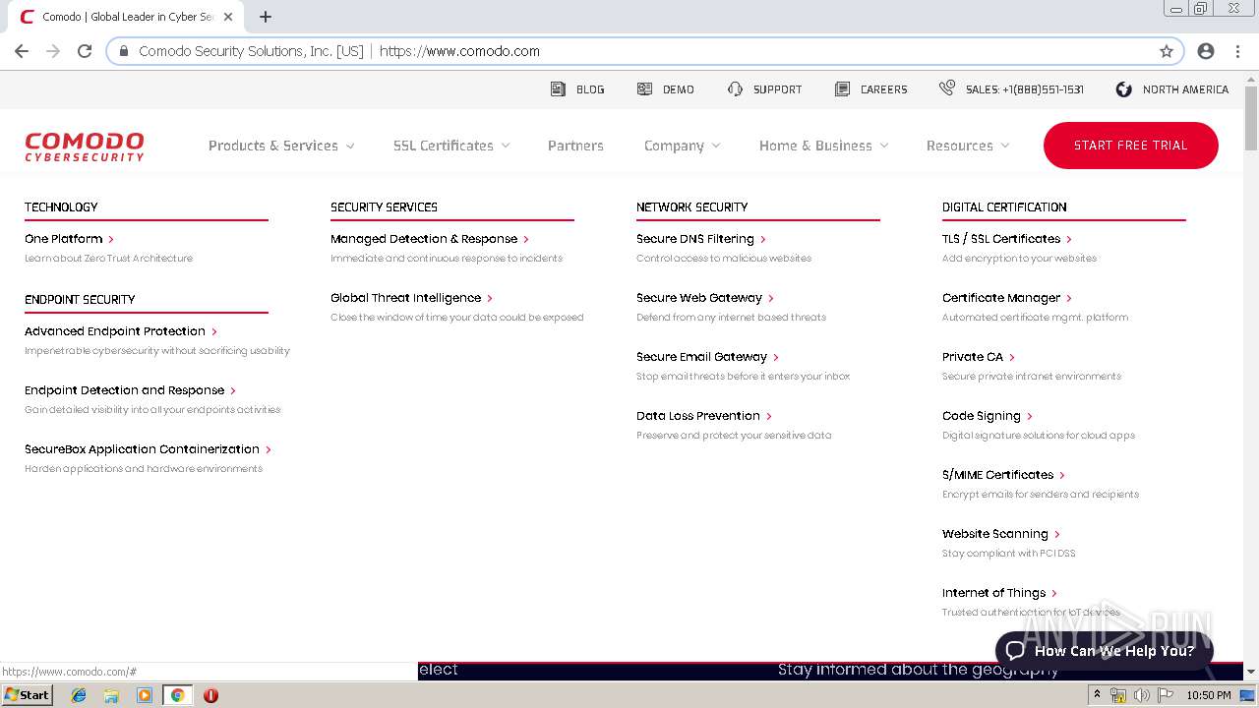Open the media player taskbar icon
The image size is (1259, 708).
[145, 695]
